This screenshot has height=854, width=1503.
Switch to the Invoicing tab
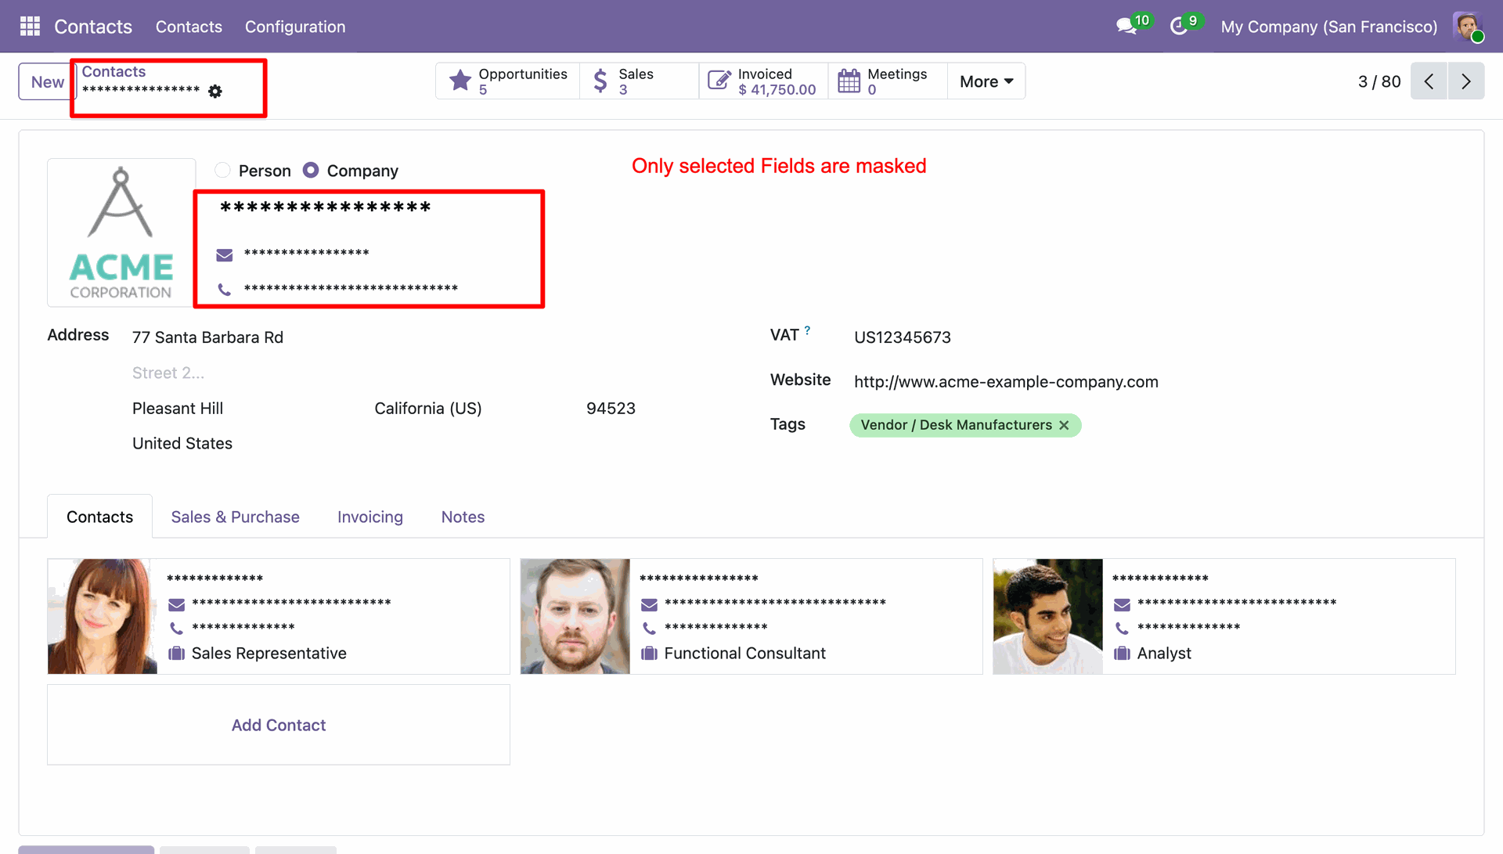[370, 517]
